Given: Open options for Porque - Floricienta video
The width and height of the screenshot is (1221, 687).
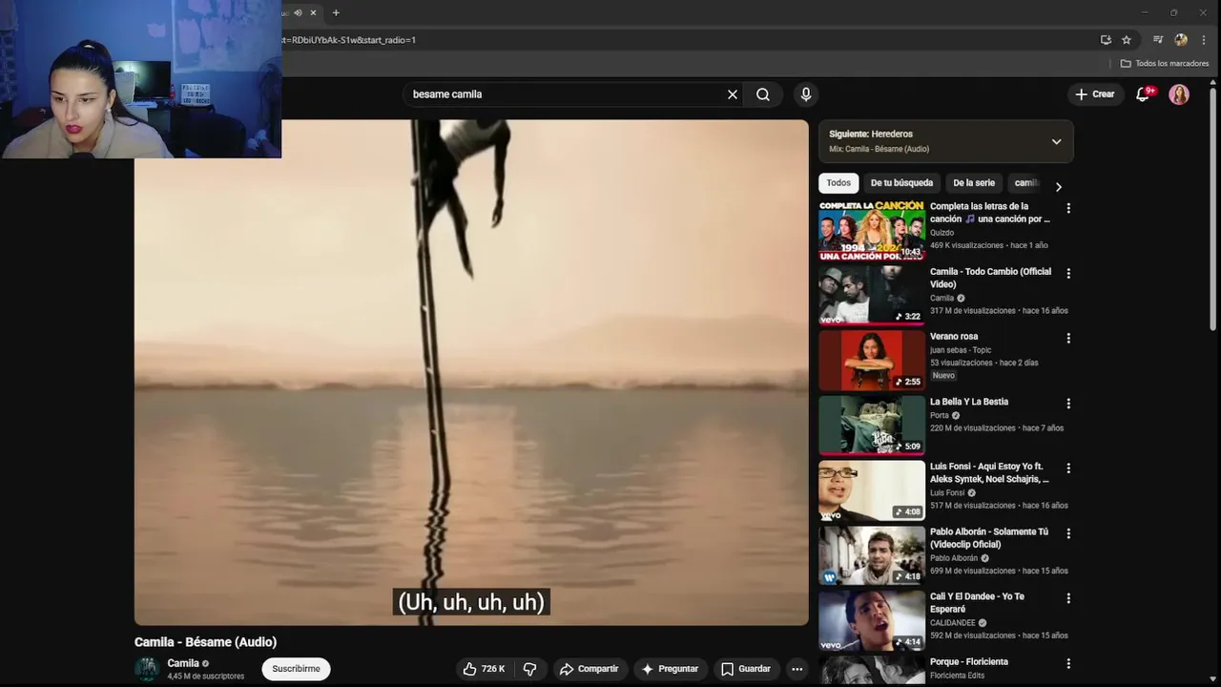Looking at the screenshot, I should tap(1068, 663).
